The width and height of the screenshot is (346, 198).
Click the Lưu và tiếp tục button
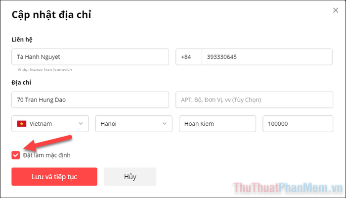pyautogui.click(x=54, y=177)
